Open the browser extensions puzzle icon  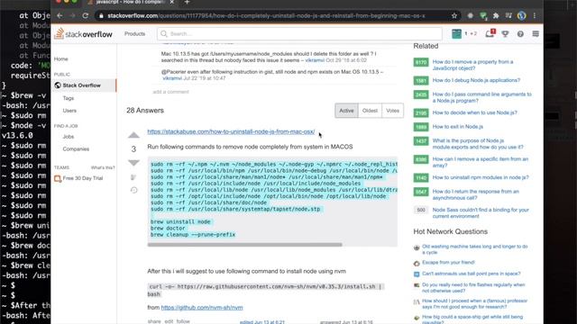(x=496, y=16)
